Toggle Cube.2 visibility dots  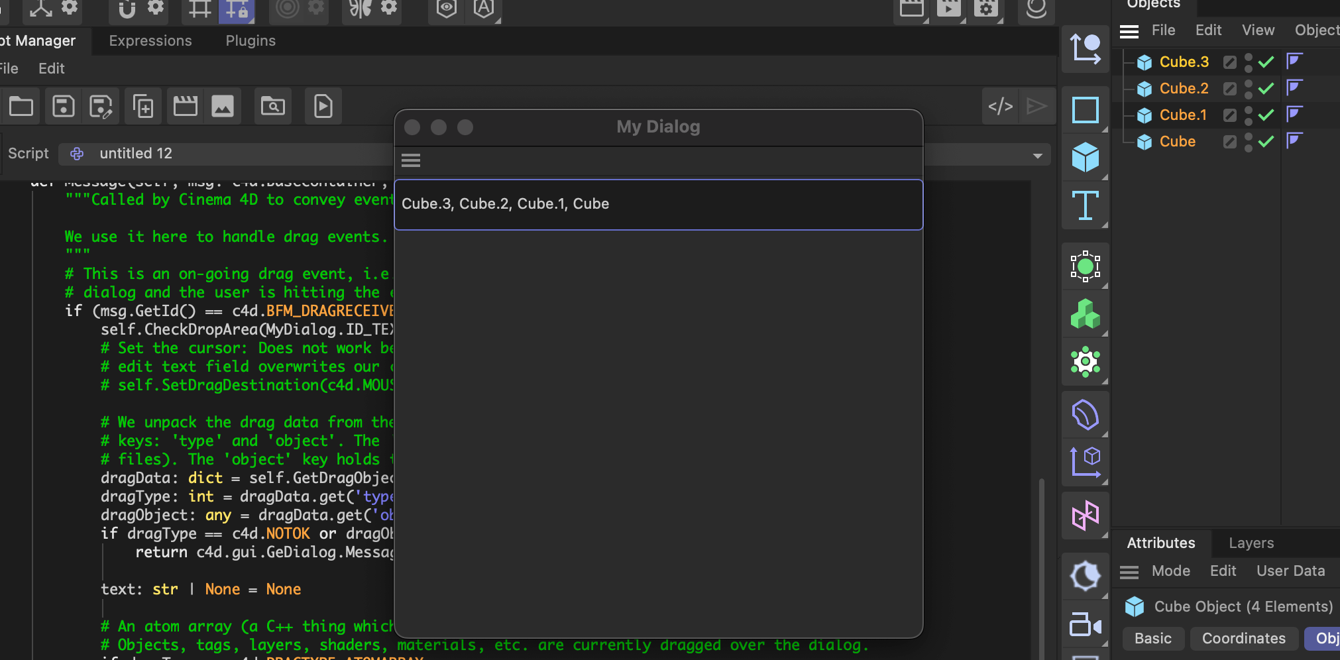pos(1249,89)
